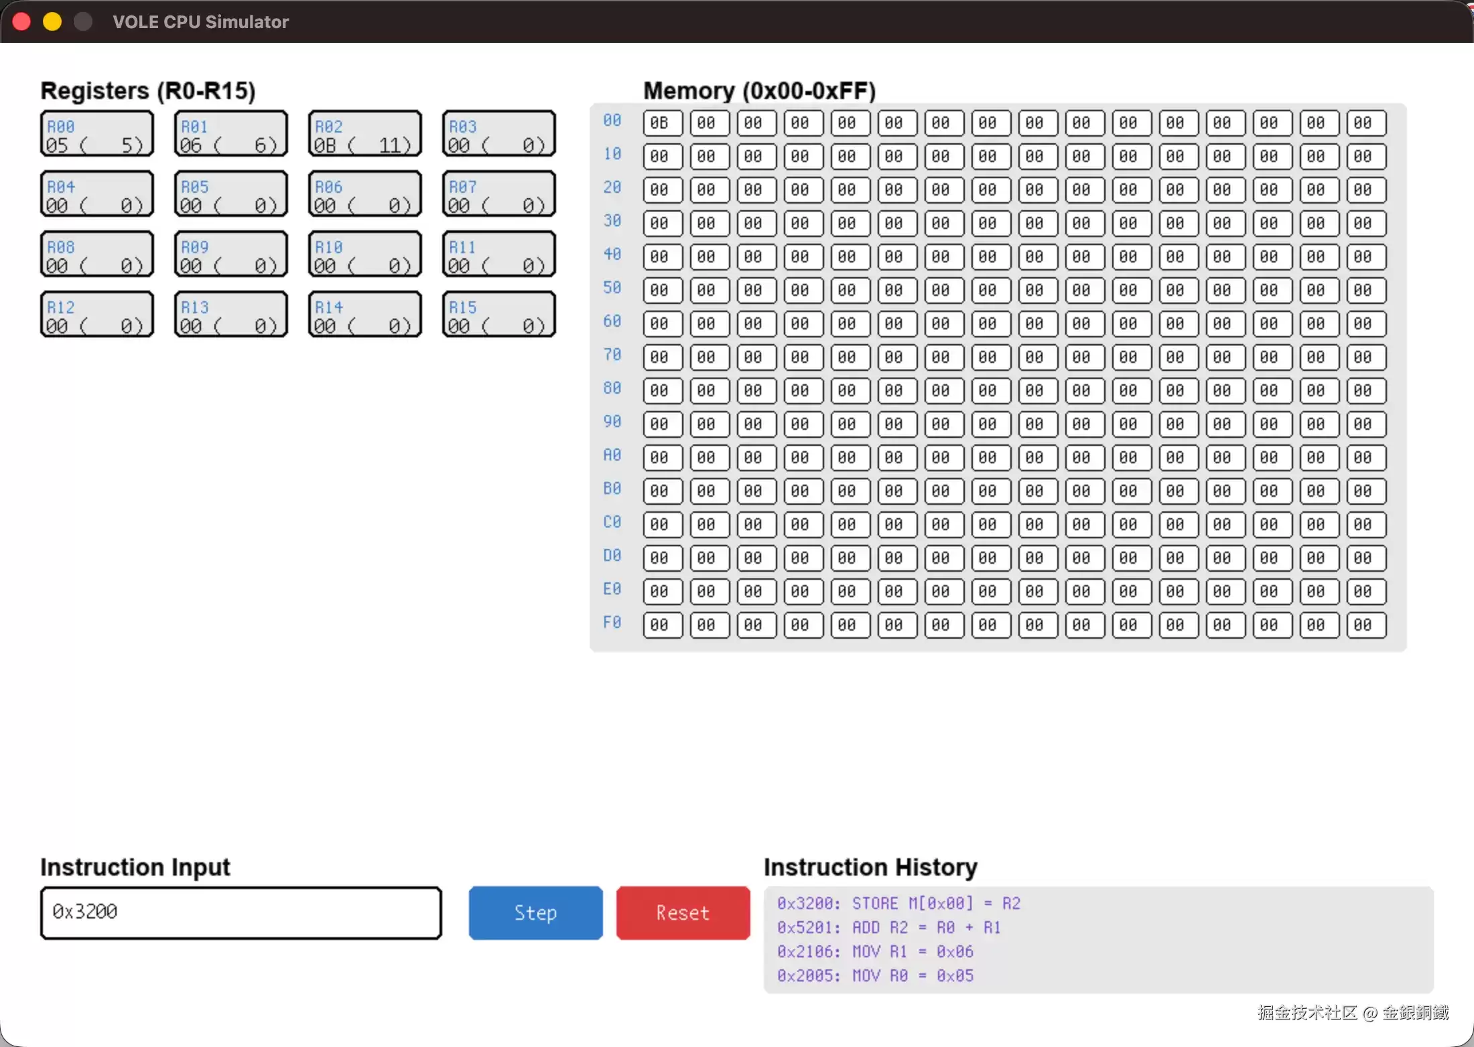Select memory cell 0x00 containing 0B
The image size is (1474, 1047).
pos(663,123)
